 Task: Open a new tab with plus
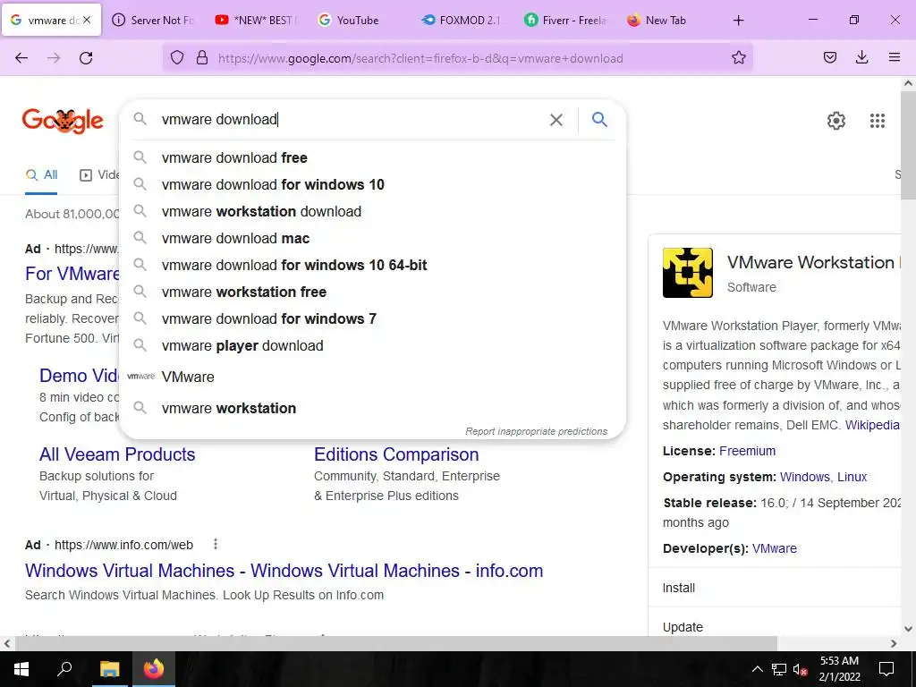[738, 21]
